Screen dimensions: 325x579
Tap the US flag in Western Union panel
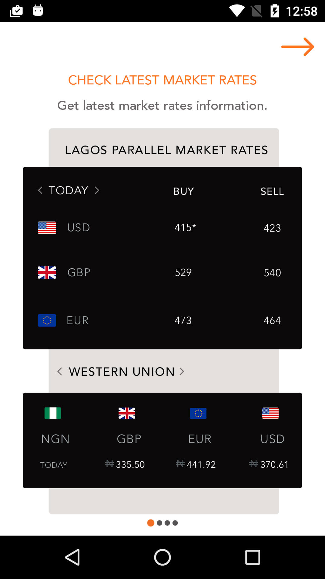click(x=270, y=413)
